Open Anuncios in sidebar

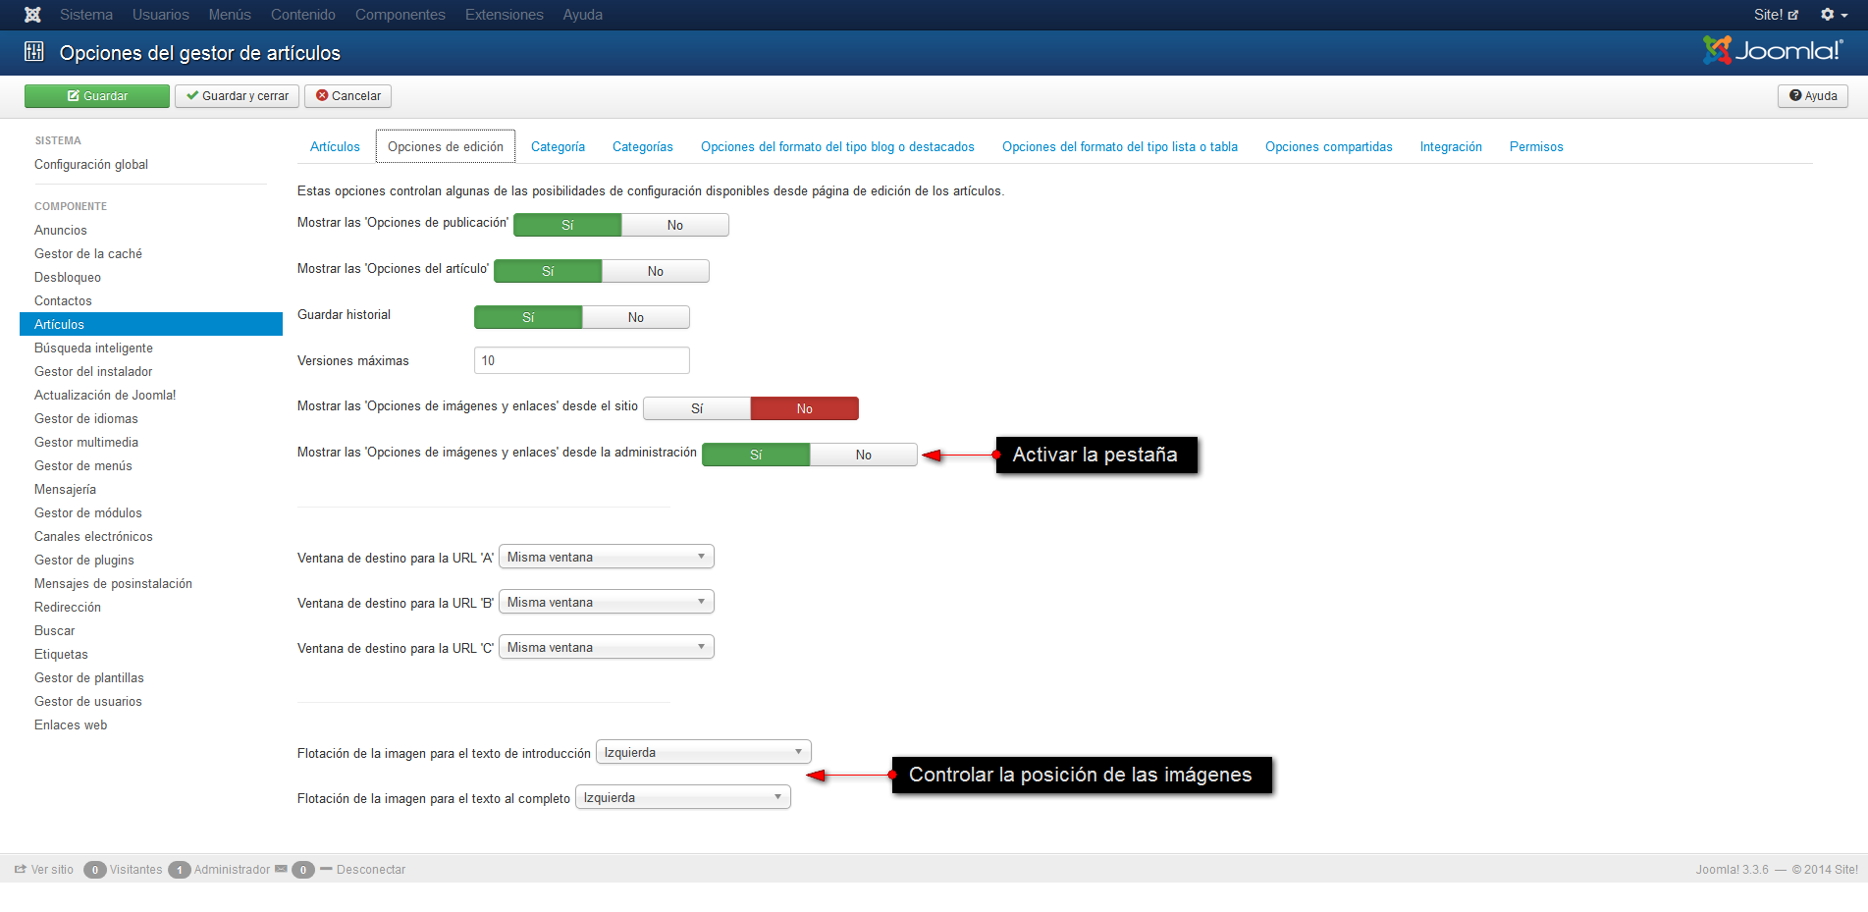(x=61, y=231)
